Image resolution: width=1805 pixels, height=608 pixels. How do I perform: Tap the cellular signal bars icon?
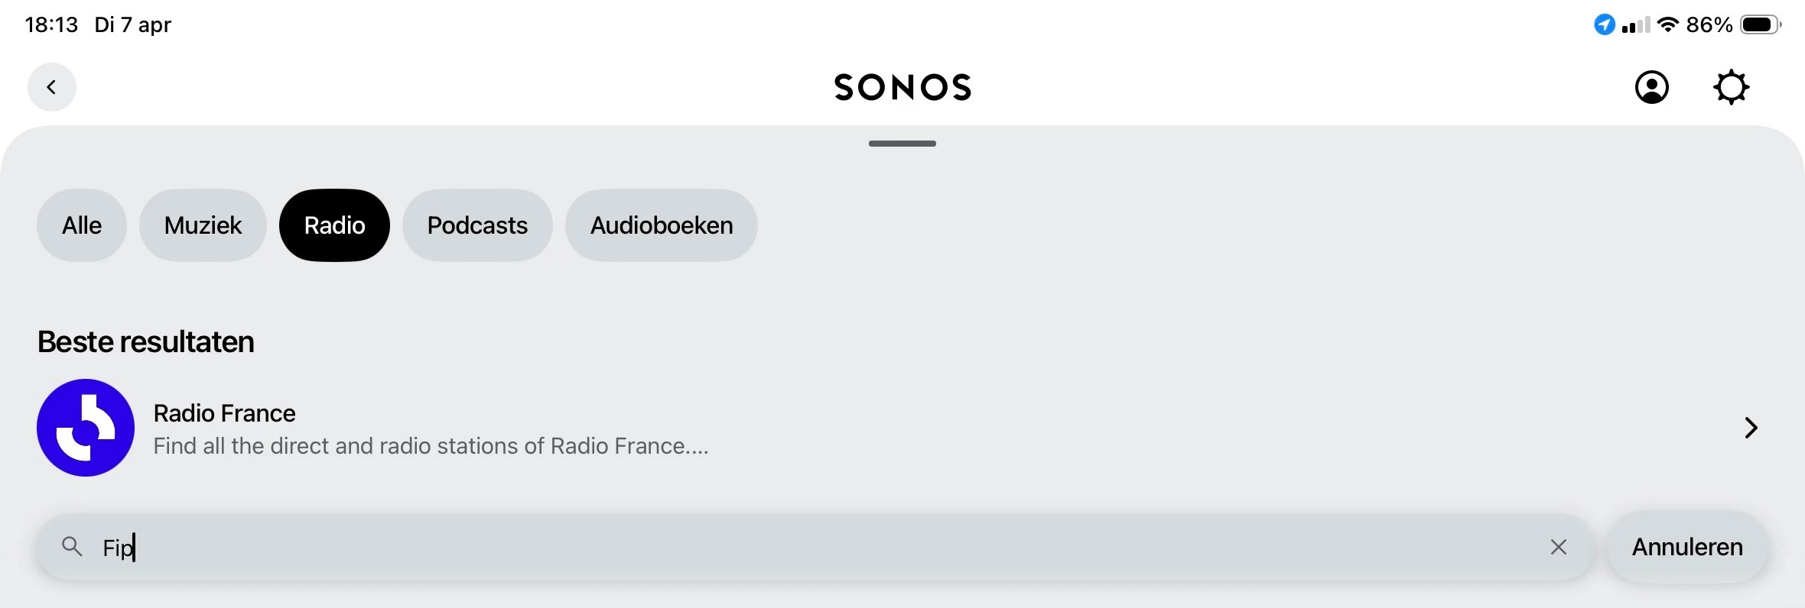click(1635, 26)
